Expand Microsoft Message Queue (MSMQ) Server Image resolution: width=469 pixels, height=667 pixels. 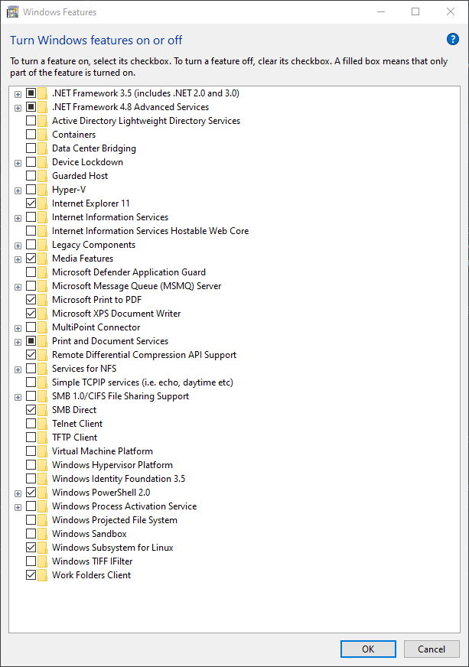coord(18,287)
